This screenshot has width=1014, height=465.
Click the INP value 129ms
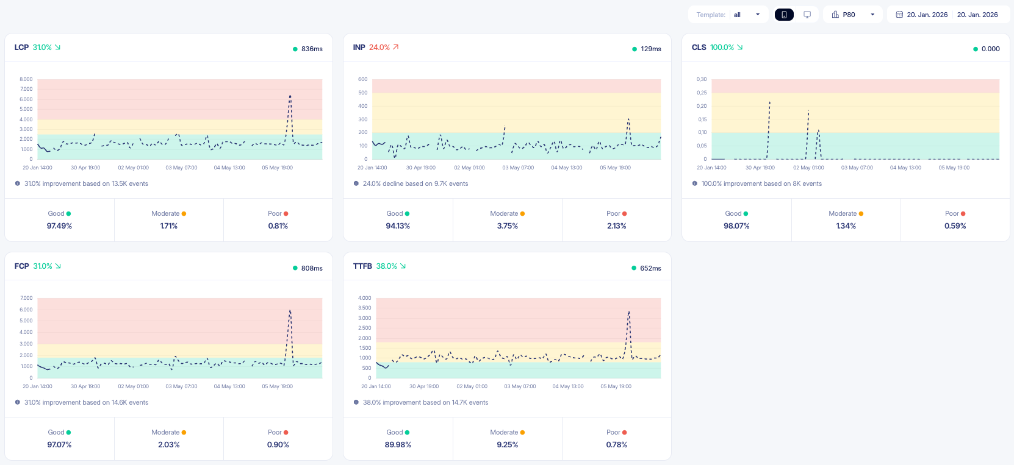tap(651, 49)
